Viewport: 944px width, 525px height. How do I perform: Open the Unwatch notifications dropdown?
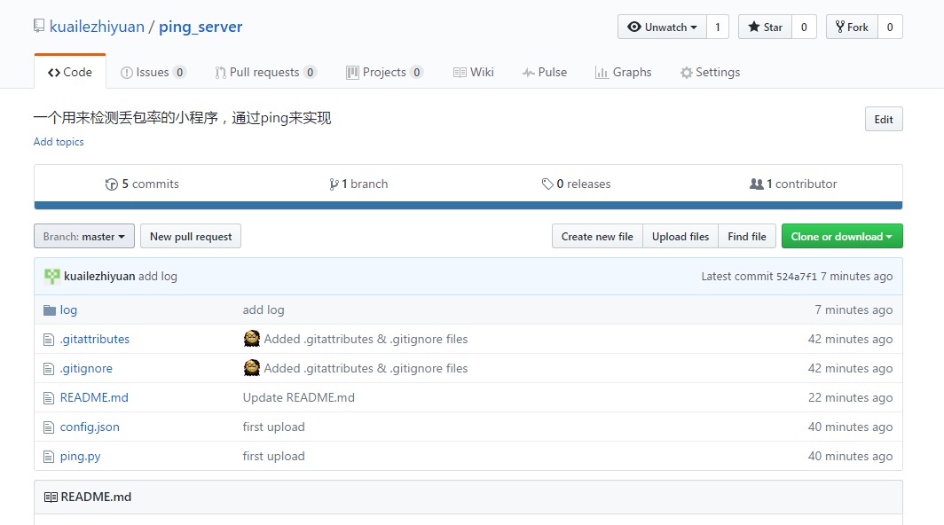point(662,27)
